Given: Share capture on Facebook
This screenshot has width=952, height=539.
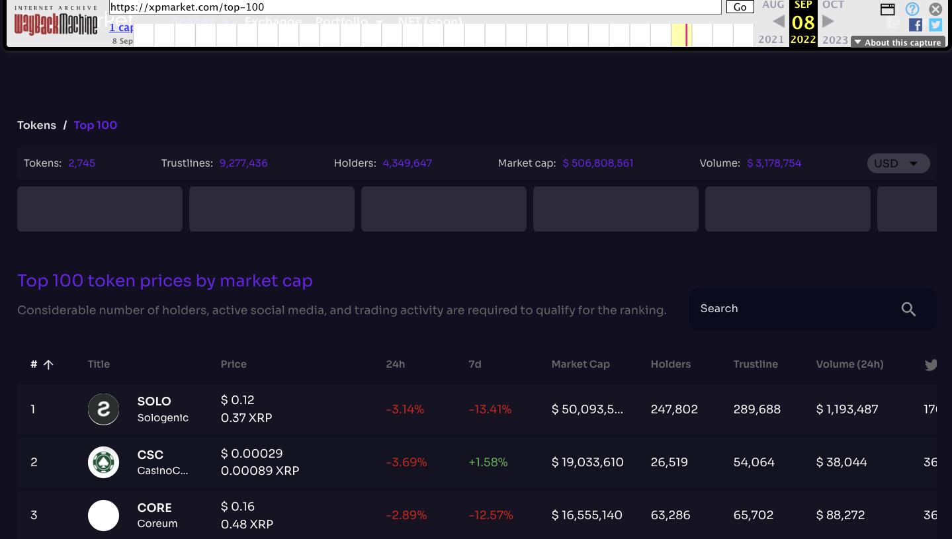Looking at the screenshot, I should point(916,25).
